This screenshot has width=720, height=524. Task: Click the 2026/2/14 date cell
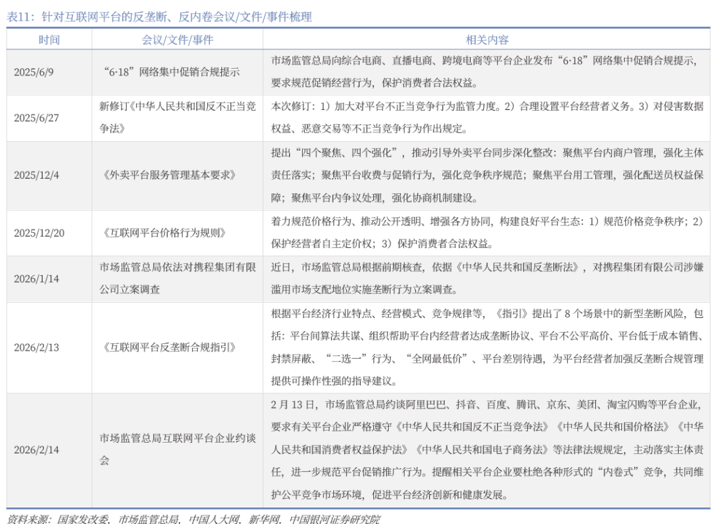coord(36,449)
